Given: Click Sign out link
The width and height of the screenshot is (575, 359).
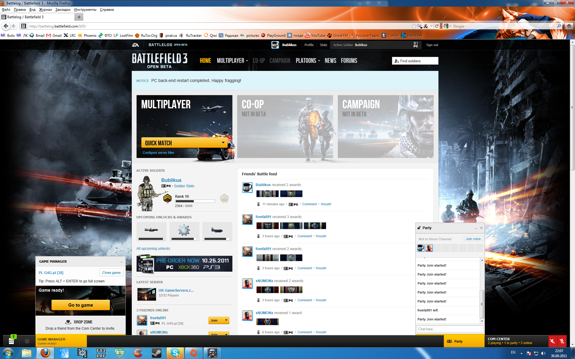Looking at the screenshot, I should [x=432, y=45].
